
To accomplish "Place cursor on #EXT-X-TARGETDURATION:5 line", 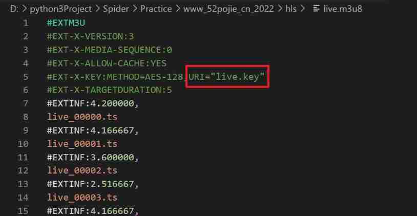I will [x=109, y=90].
